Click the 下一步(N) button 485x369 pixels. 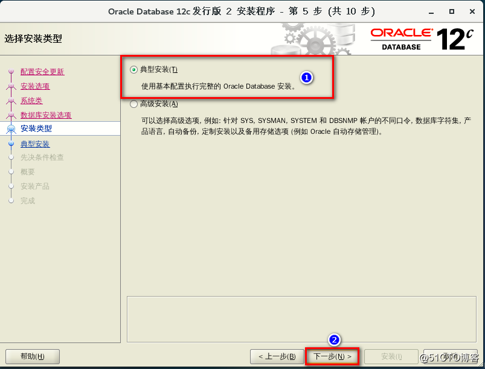[332, 356]
